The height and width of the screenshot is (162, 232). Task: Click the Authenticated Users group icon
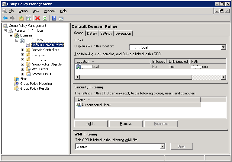pos(79,105)
